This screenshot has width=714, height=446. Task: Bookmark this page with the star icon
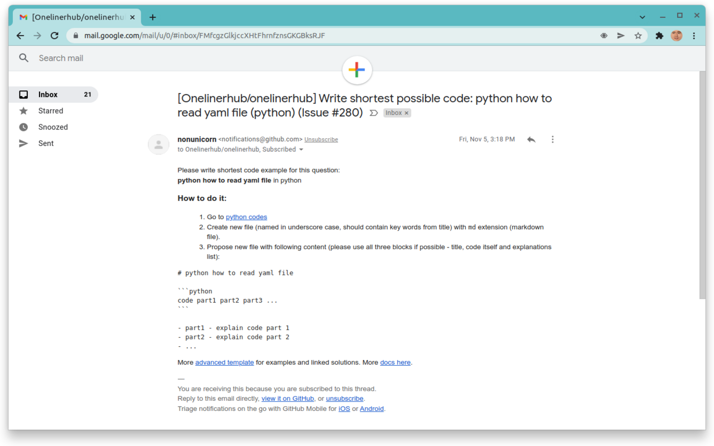(638, 36)
